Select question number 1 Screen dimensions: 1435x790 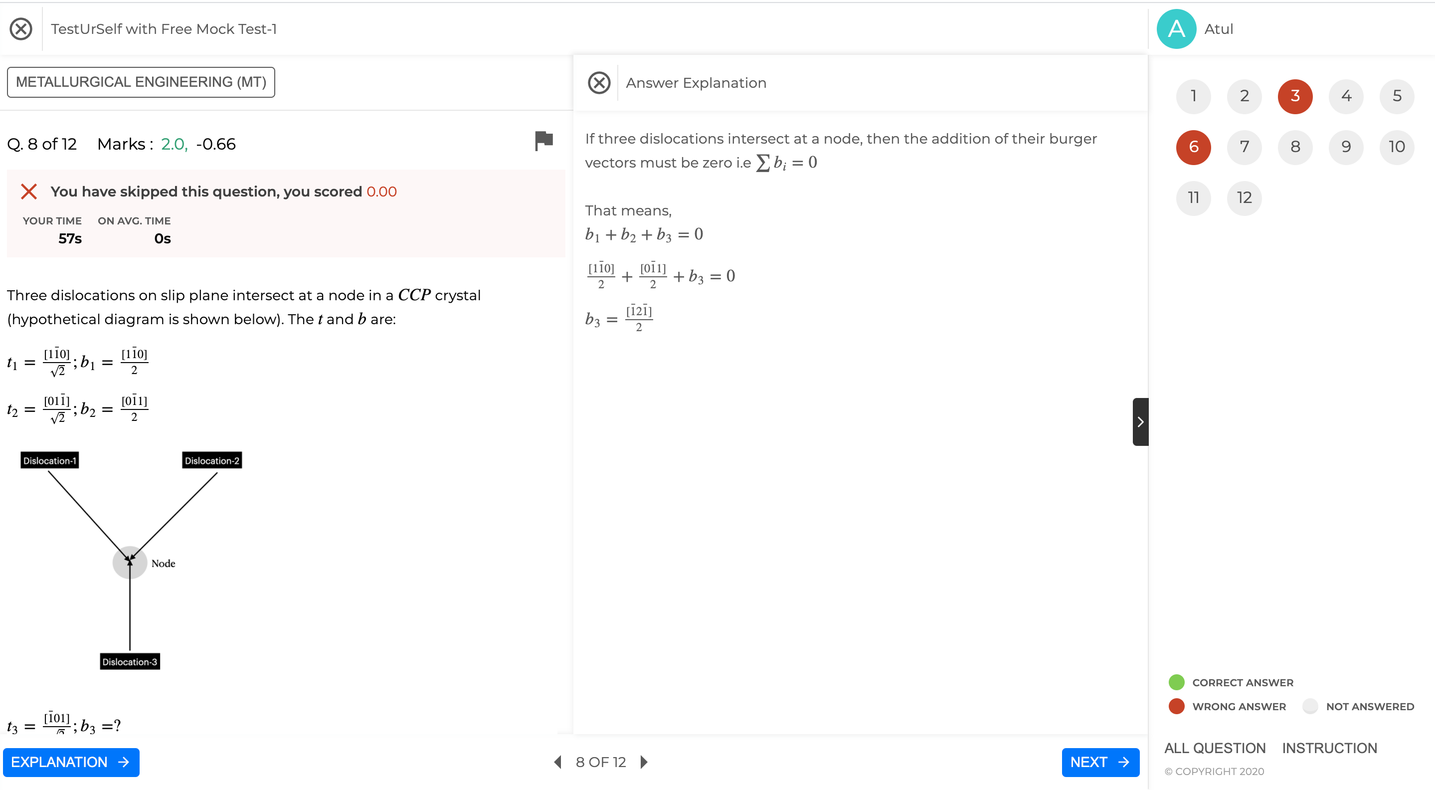[1193, 96]
